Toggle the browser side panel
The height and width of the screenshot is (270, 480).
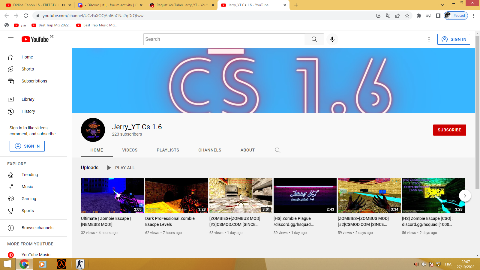click(x=438, y=16)
